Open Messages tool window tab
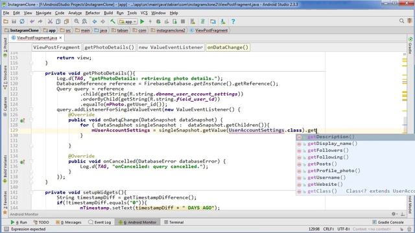 (69, 223)
